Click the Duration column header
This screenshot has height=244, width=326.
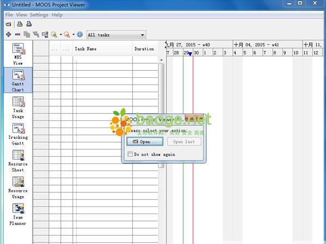(x=145, y=49)
